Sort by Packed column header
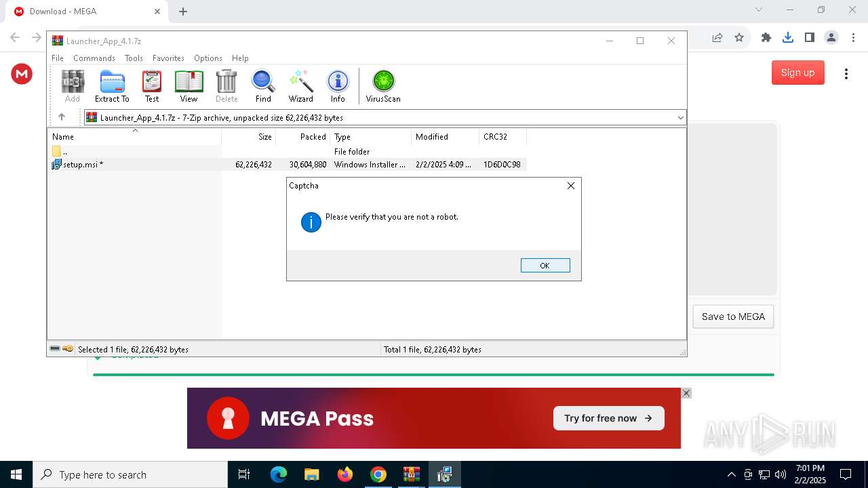The width and height of the screenshot is (868, 488). (303, 137)
